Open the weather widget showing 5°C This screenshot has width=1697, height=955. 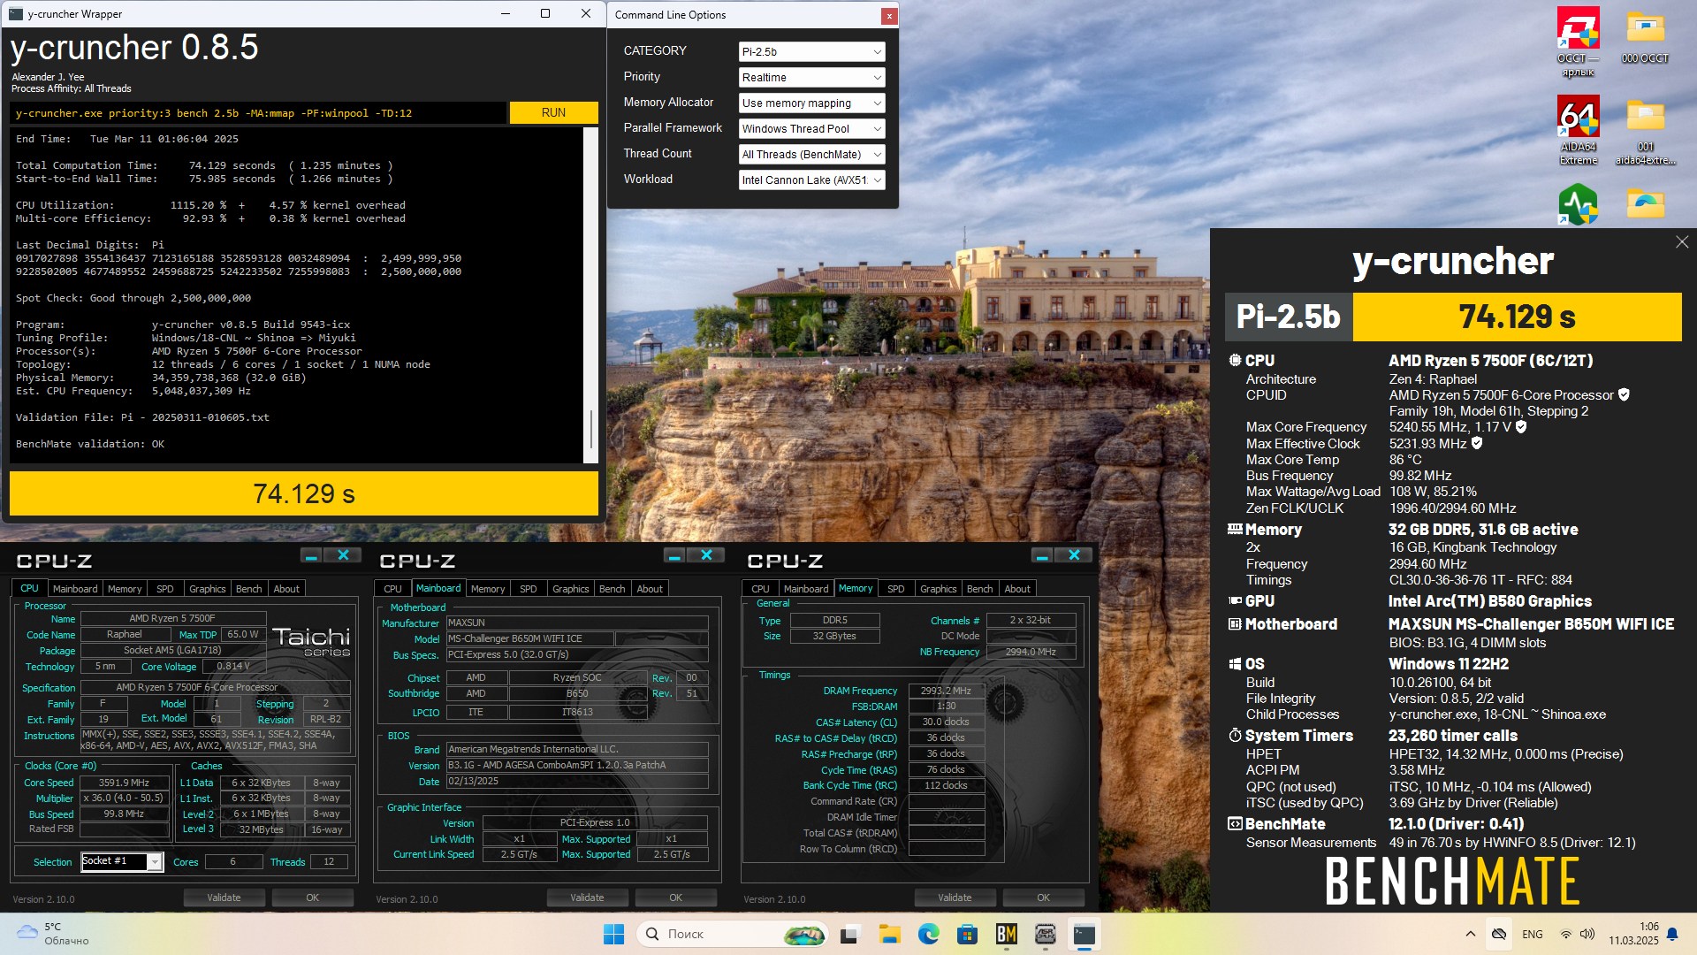pos(53,934)
